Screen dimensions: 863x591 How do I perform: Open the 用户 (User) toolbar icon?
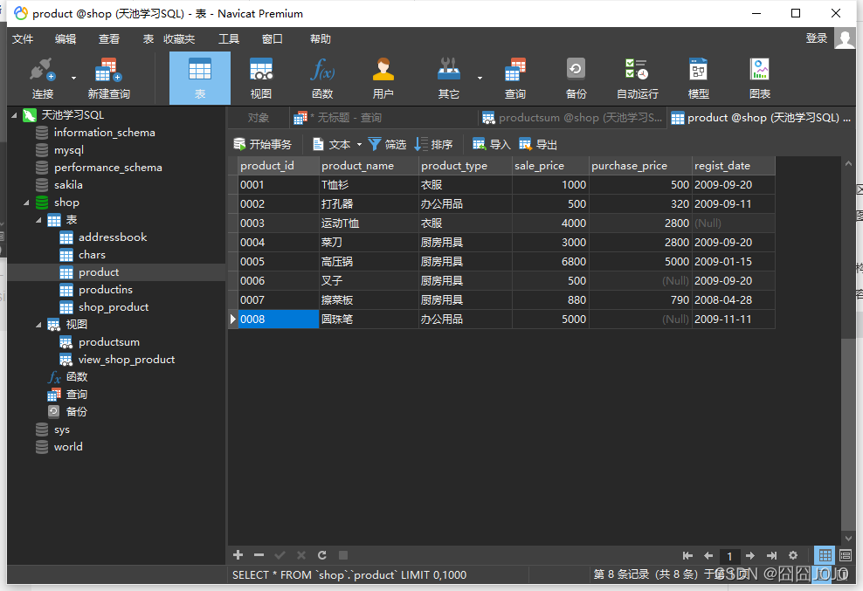coord(383,79)
